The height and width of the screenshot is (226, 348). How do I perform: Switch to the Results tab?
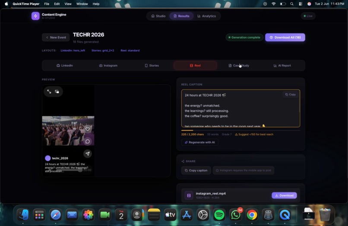pos(181,16)
